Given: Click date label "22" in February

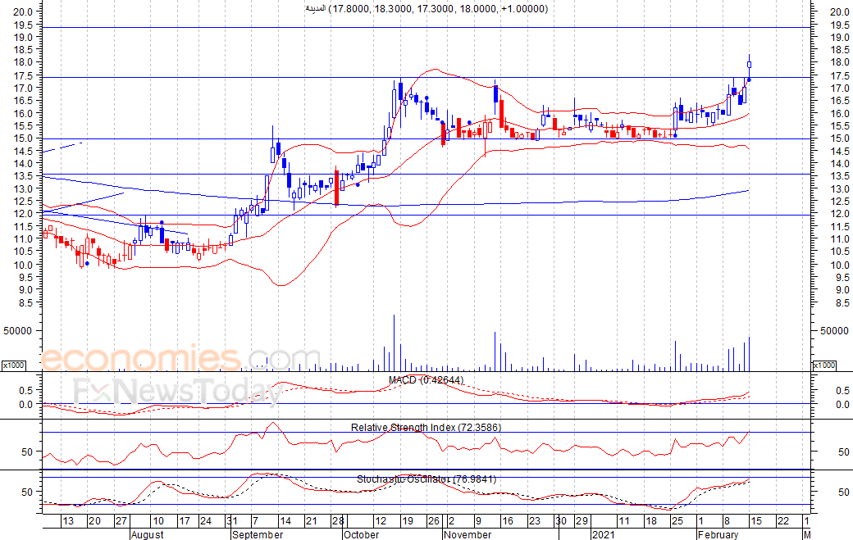Looking at the screenshot, I should [782, 521].
